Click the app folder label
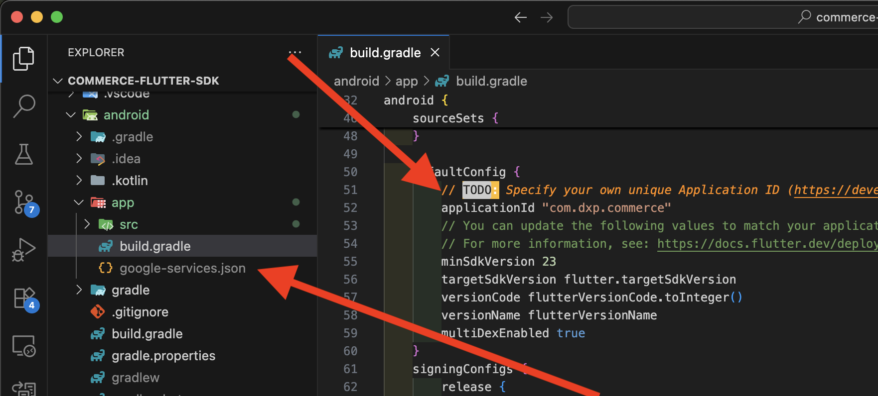Screen dimensions: 878x396 pos(123,202)
